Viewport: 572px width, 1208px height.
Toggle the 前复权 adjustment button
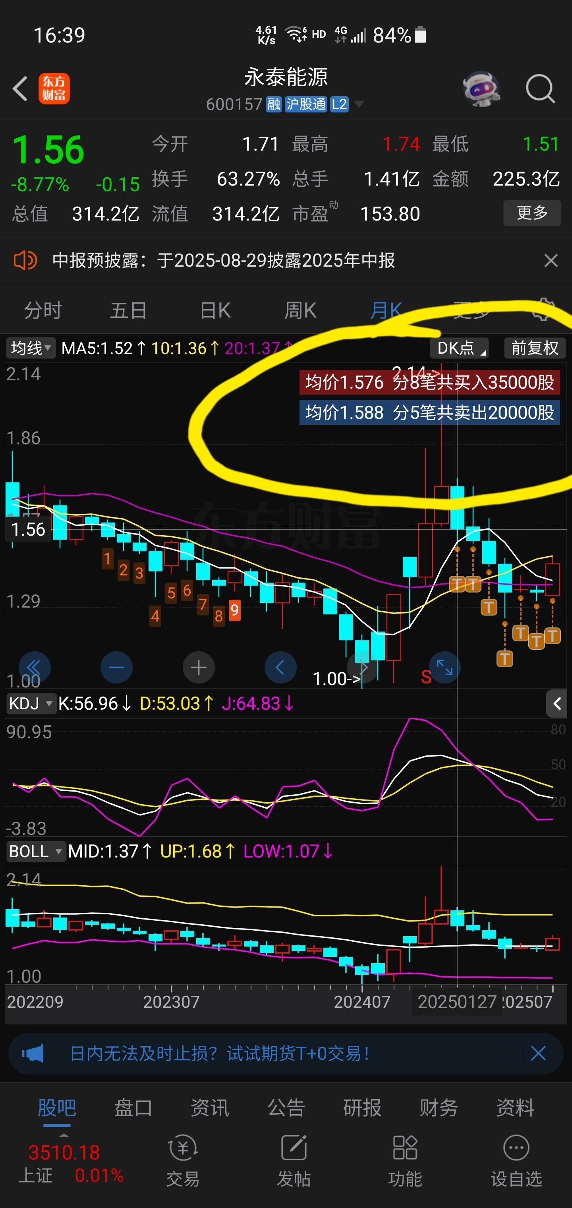click(535, 348)
